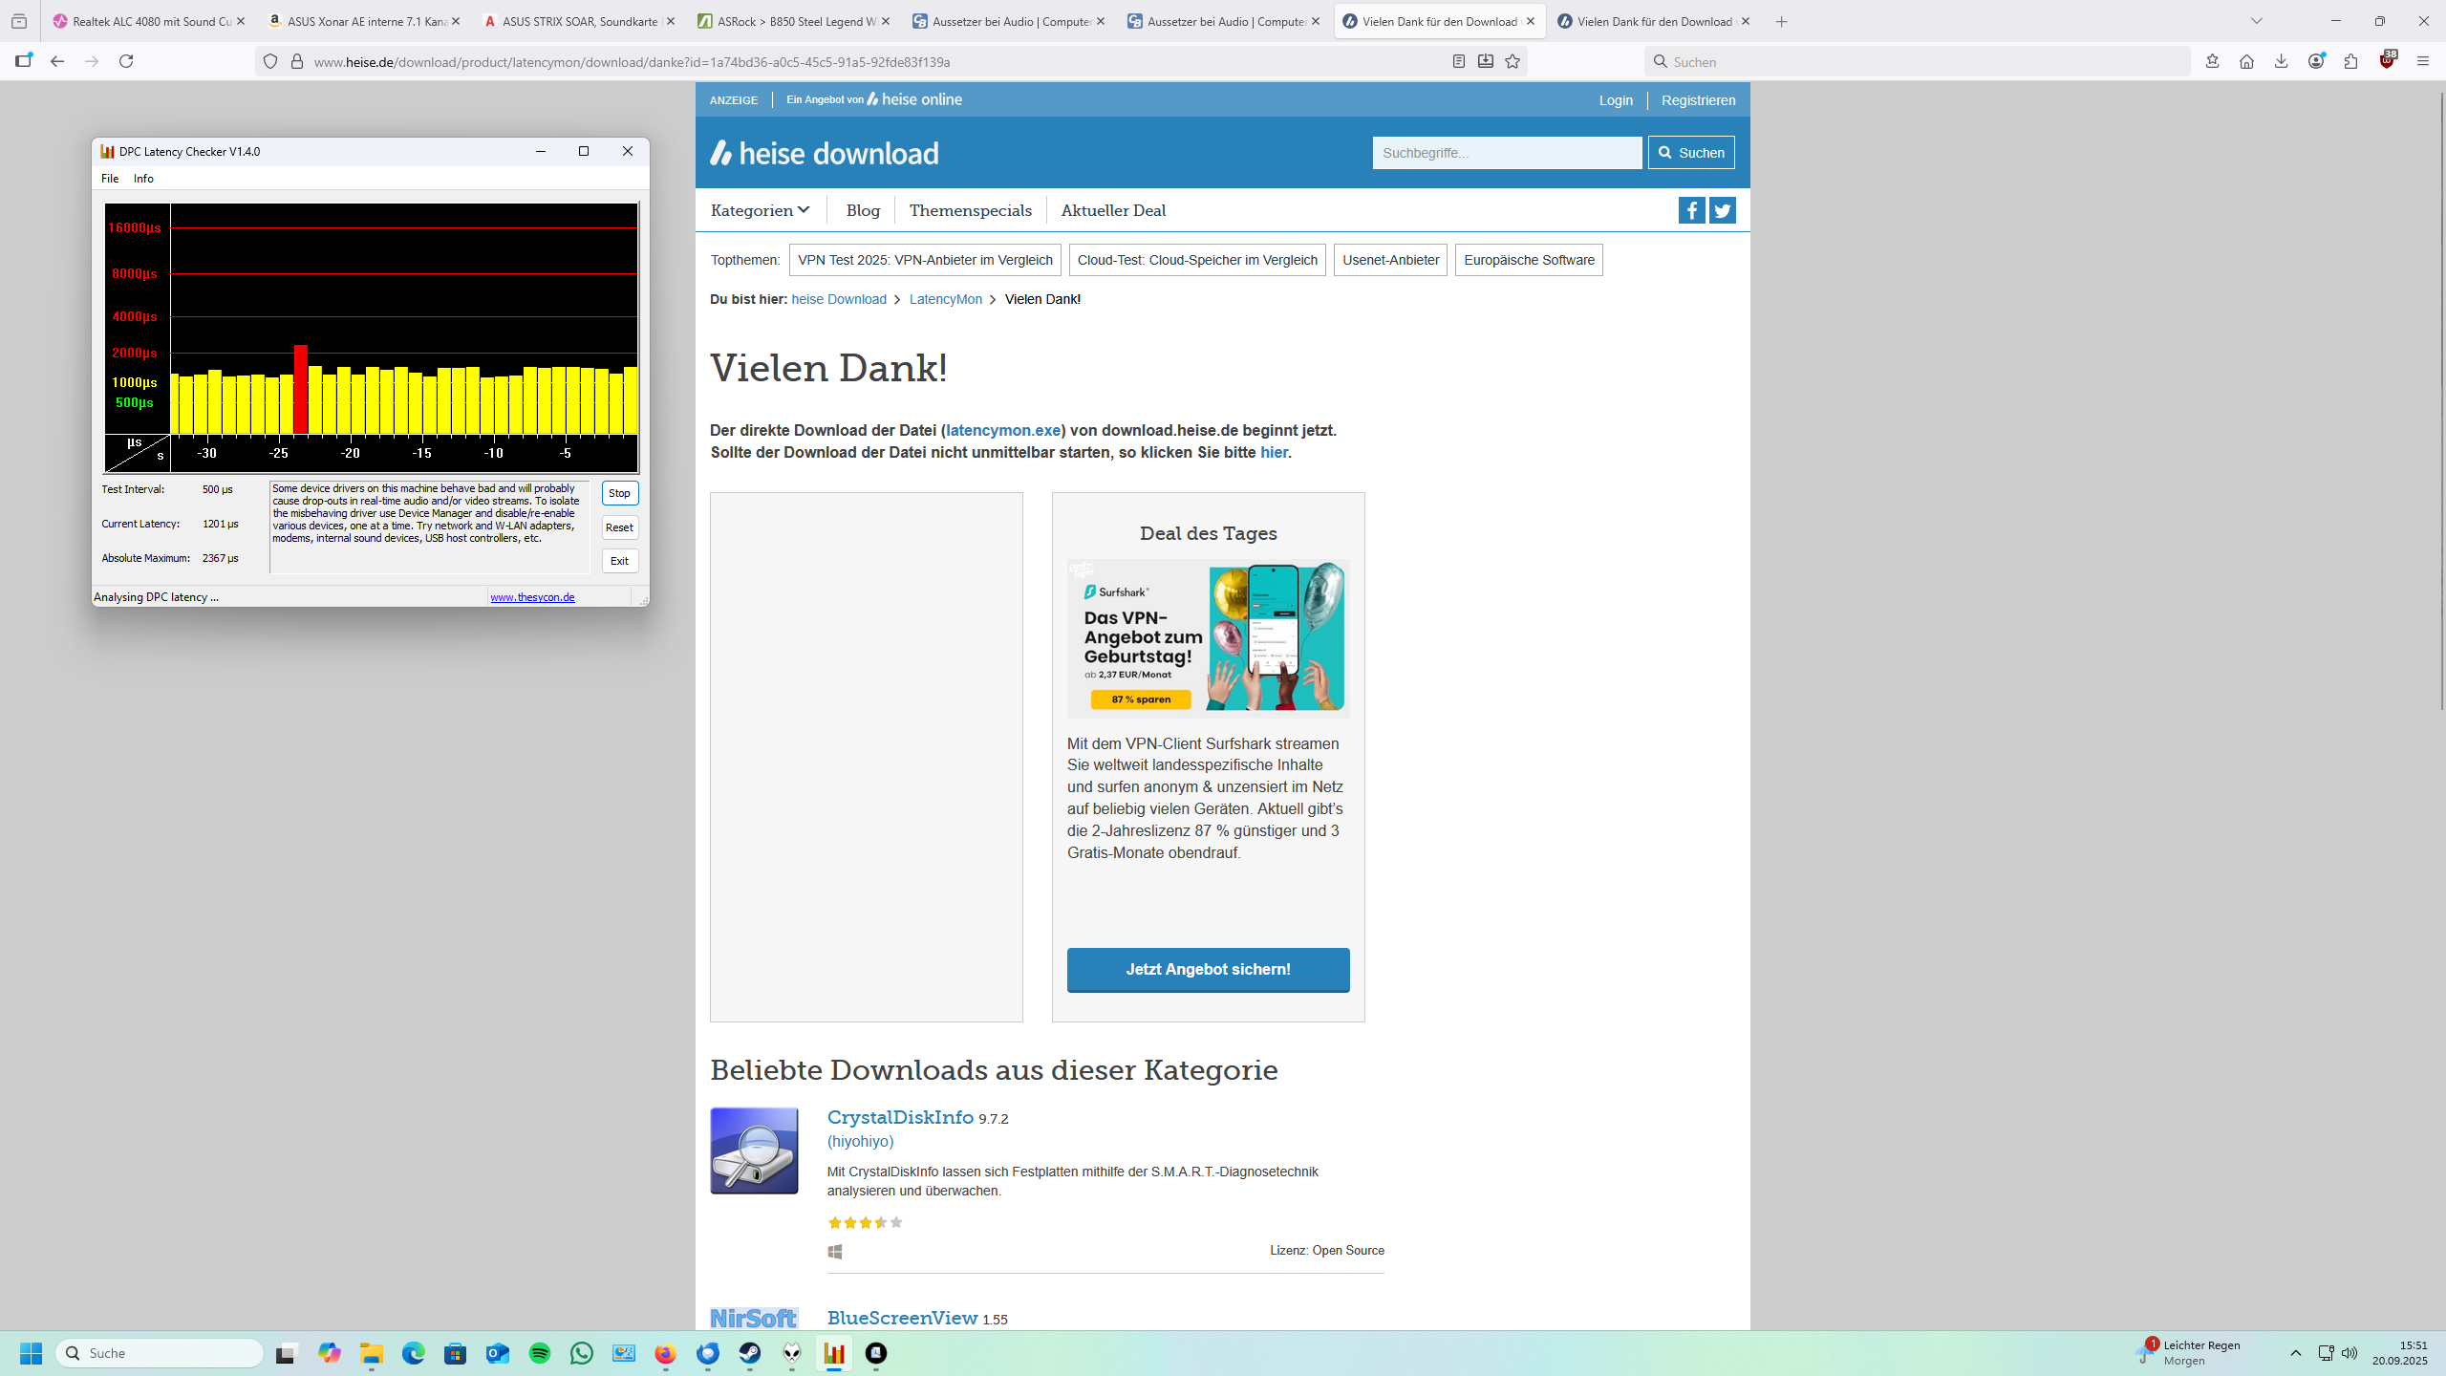This screenshot has width=2446, height=1376.
Task: Open Firefox reader view icon
Action: [1458, 61]
